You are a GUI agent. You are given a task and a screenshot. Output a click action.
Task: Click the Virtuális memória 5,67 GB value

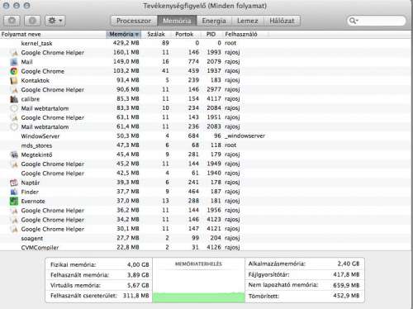[138, 285]
